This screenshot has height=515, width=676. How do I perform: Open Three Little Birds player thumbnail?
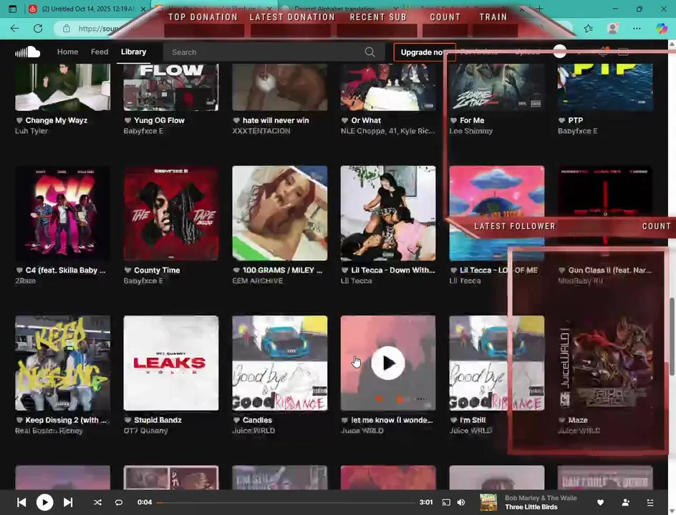tap(488, 502)
